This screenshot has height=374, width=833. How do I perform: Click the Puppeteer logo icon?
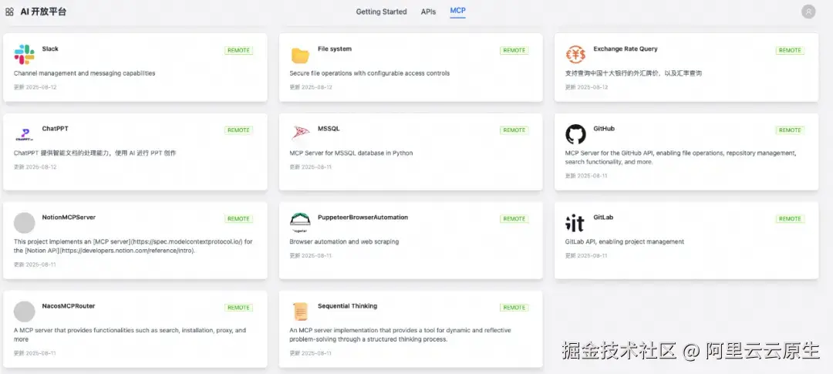[300, 223]
